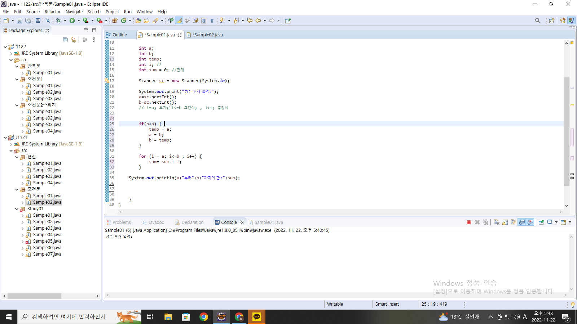Click the Package Explorer horizontal scrollbar thumb
The height and width of the screenshot is (324, 577).
click(34, 296)
